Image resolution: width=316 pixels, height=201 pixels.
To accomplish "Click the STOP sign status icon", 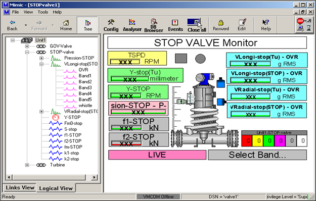I will 300,21.
